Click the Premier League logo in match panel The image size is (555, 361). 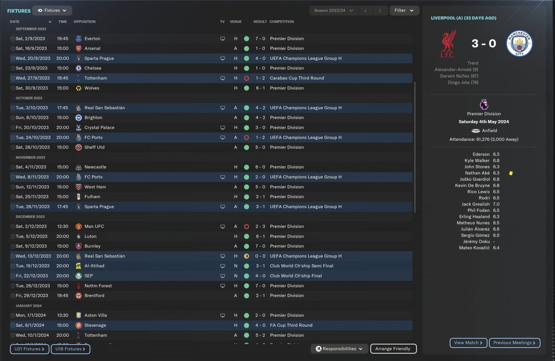[x=484, y=104]
